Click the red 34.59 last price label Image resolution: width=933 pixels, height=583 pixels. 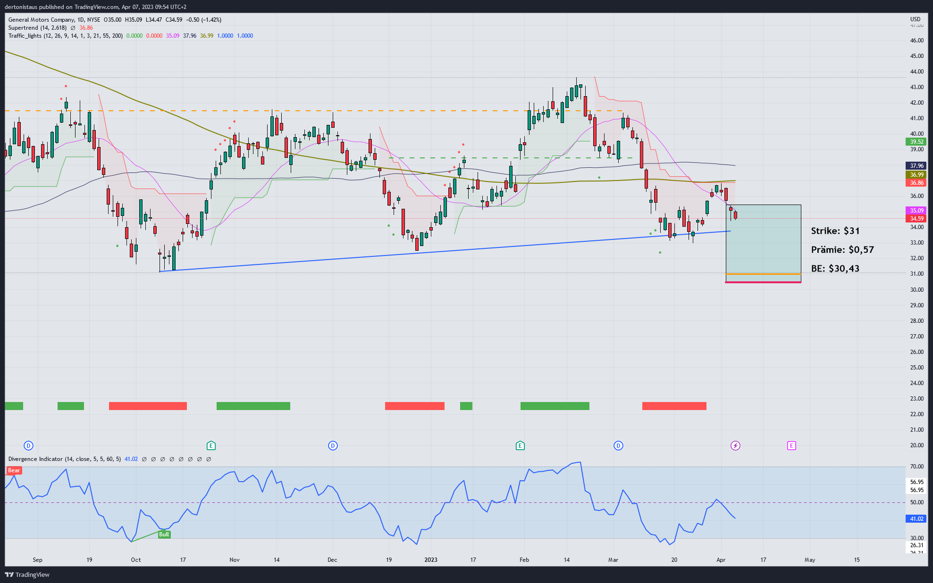(916, 219)
